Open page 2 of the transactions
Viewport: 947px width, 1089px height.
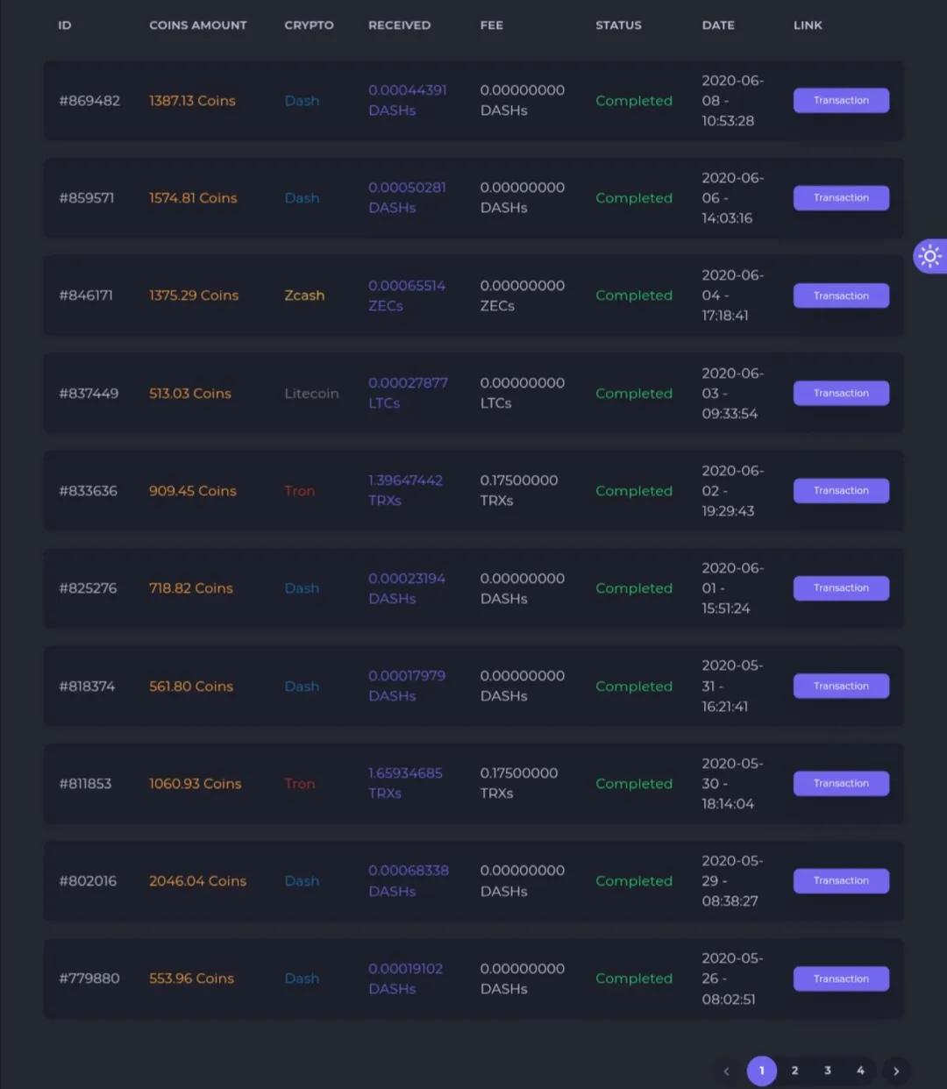[794, 1071]
